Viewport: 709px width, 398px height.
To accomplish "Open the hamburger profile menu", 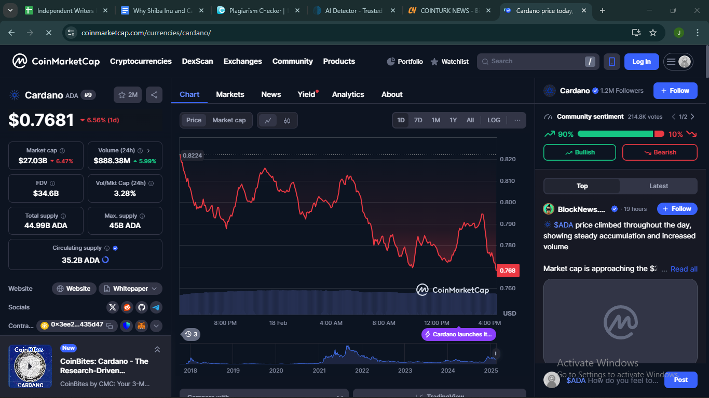I will (678, 62).
